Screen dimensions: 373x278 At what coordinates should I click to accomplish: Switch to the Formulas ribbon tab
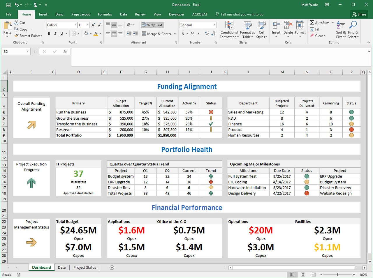pos(105,14)
